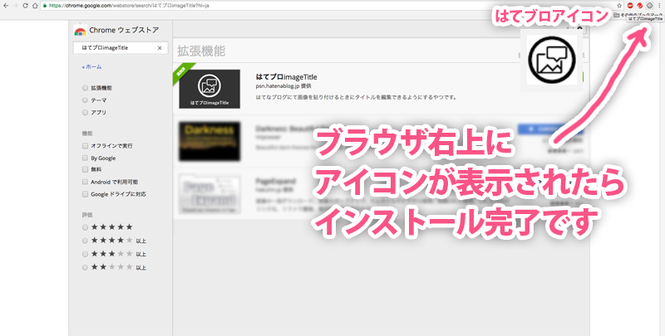Reload the page with the refresh icon
This screenshot has width=665, height=336.
pyautogui.click(x=26, y=6)
